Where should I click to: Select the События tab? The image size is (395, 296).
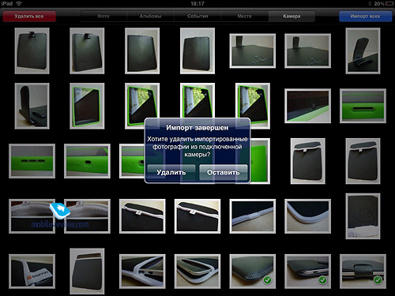click(x=197, y=16)
